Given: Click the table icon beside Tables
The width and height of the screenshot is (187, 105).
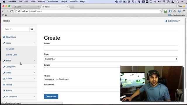Looking at the screenshot, I should tap(4, 85).
